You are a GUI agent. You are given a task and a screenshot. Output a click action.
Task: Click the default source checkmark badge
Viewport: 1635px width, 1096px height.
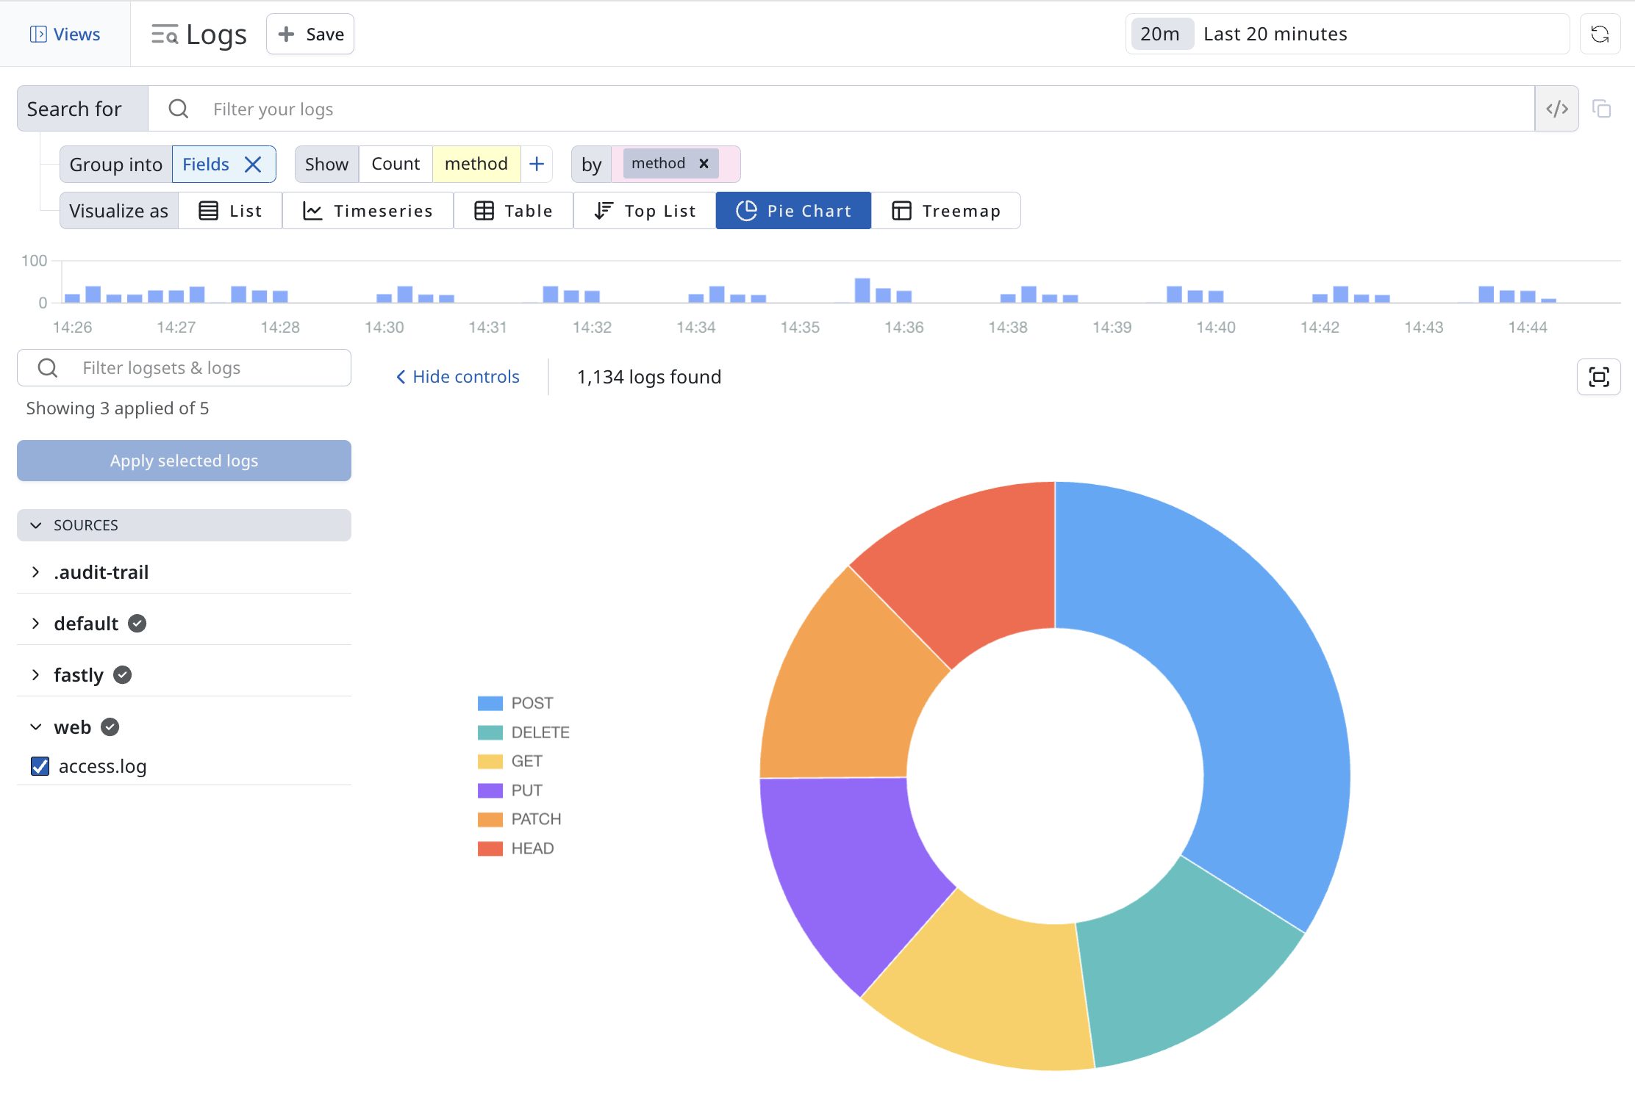[137, 624]
